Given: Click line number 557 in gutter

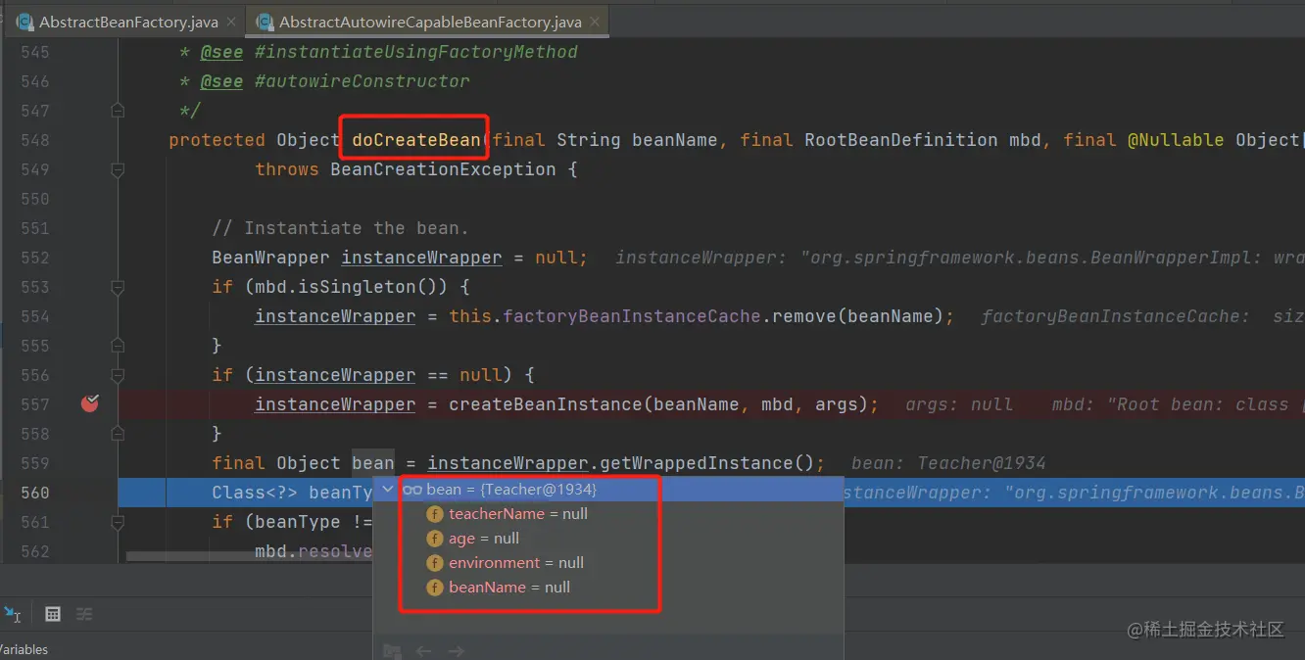Looking at the screenshot, I should tap(34, 404).
